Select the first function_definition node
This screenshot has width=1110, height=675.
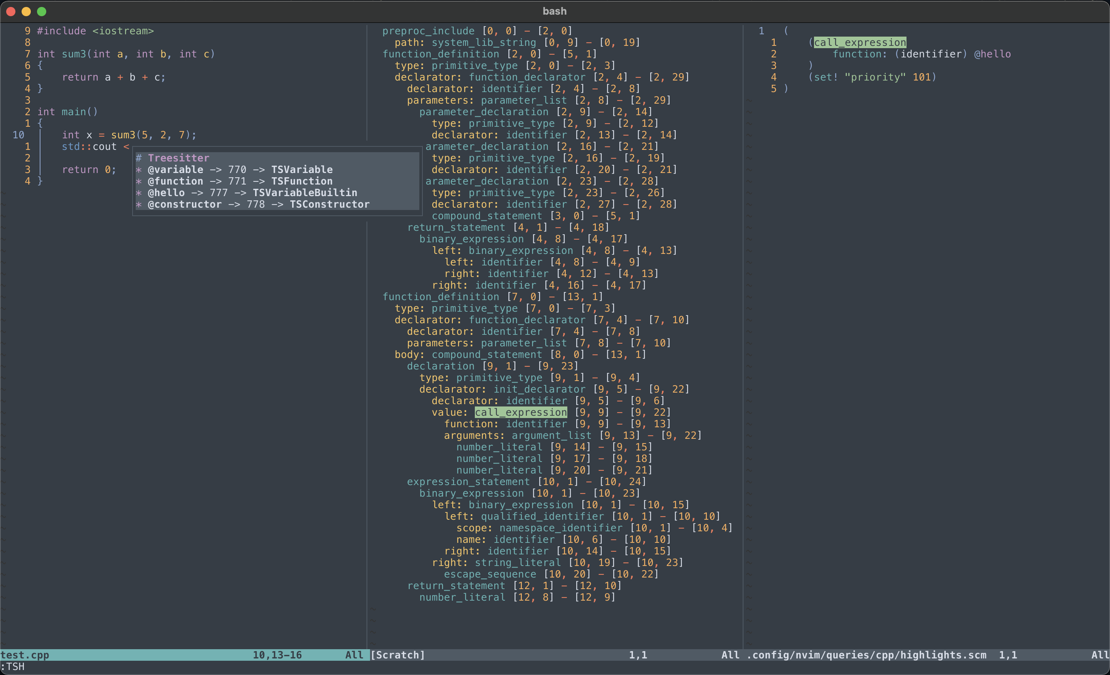click(441, 54)
